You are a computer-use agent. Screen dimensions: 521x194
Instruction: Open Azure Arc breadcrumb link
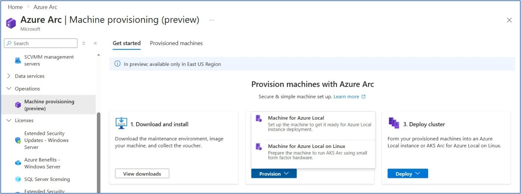(x=45, y=7)
